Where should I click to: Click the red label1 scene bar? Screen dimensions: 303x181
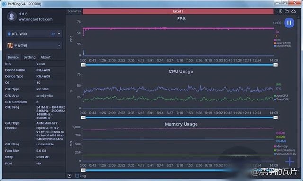(x=178, y=11)
